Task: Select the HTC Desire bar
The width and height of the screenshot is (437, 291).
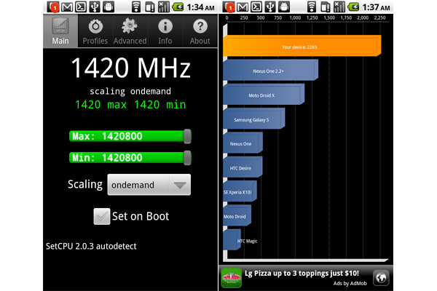Action: tap(243, 167)
